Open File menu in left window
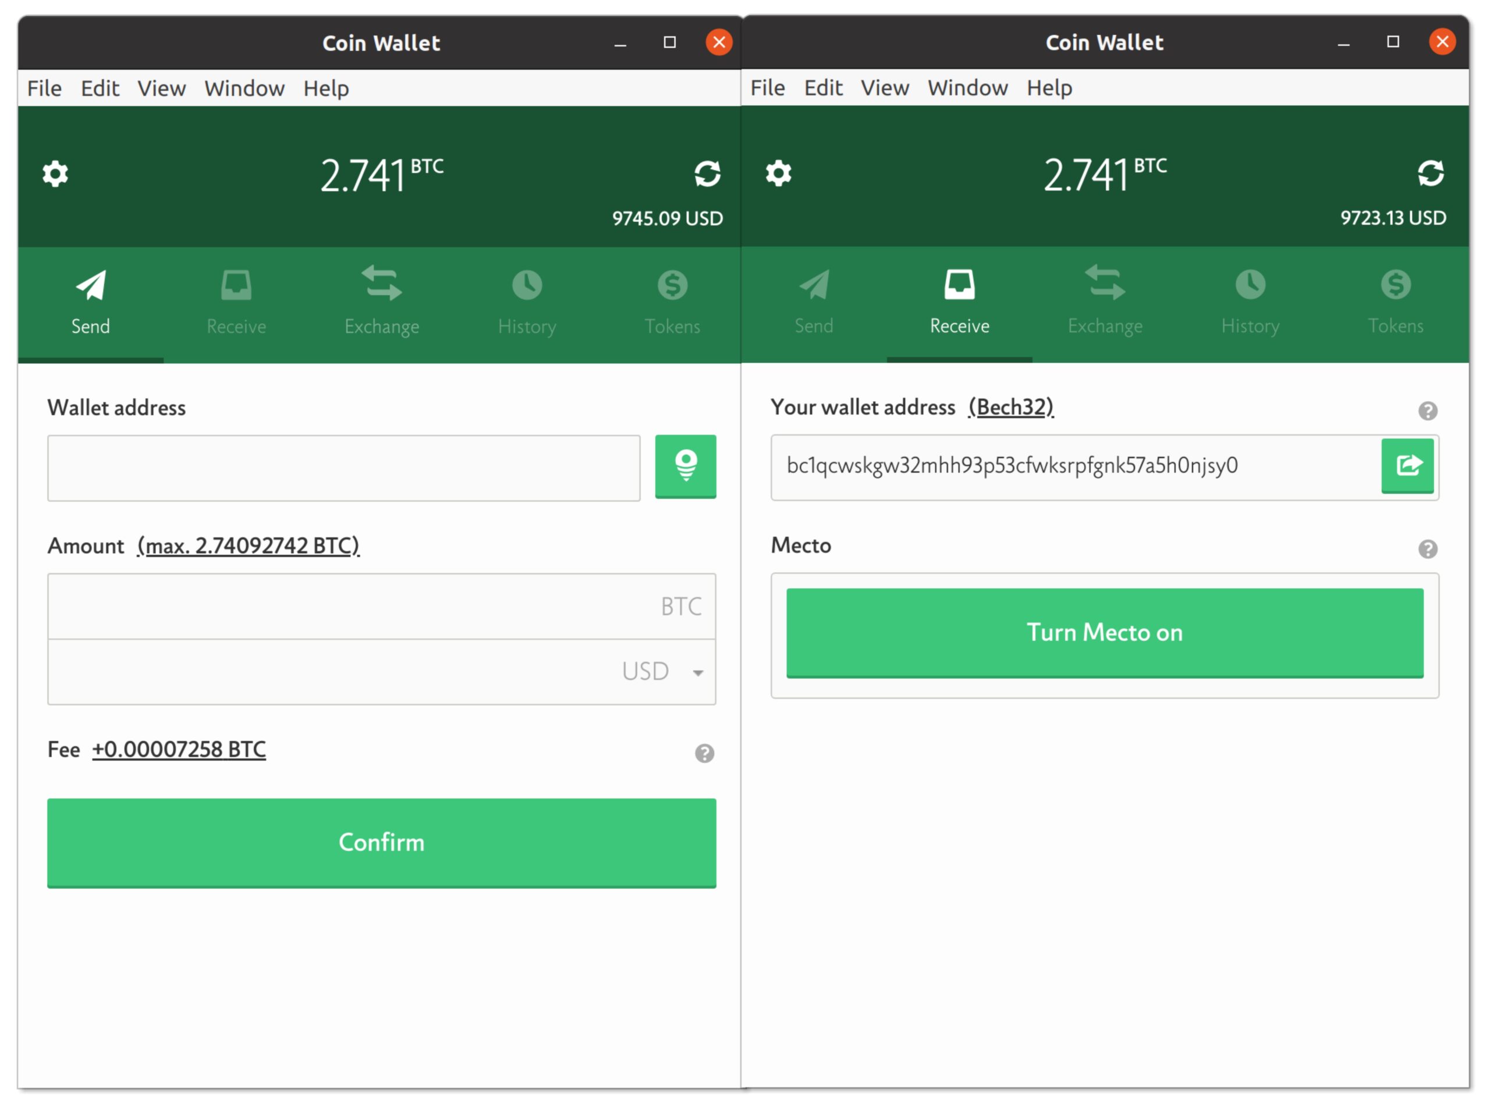Screen dimensions: 1490x1109 44,88
